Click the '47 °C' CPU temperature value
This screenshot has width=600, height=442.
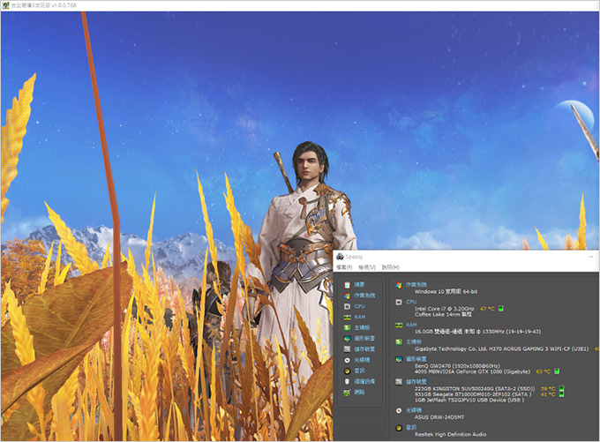487,309
